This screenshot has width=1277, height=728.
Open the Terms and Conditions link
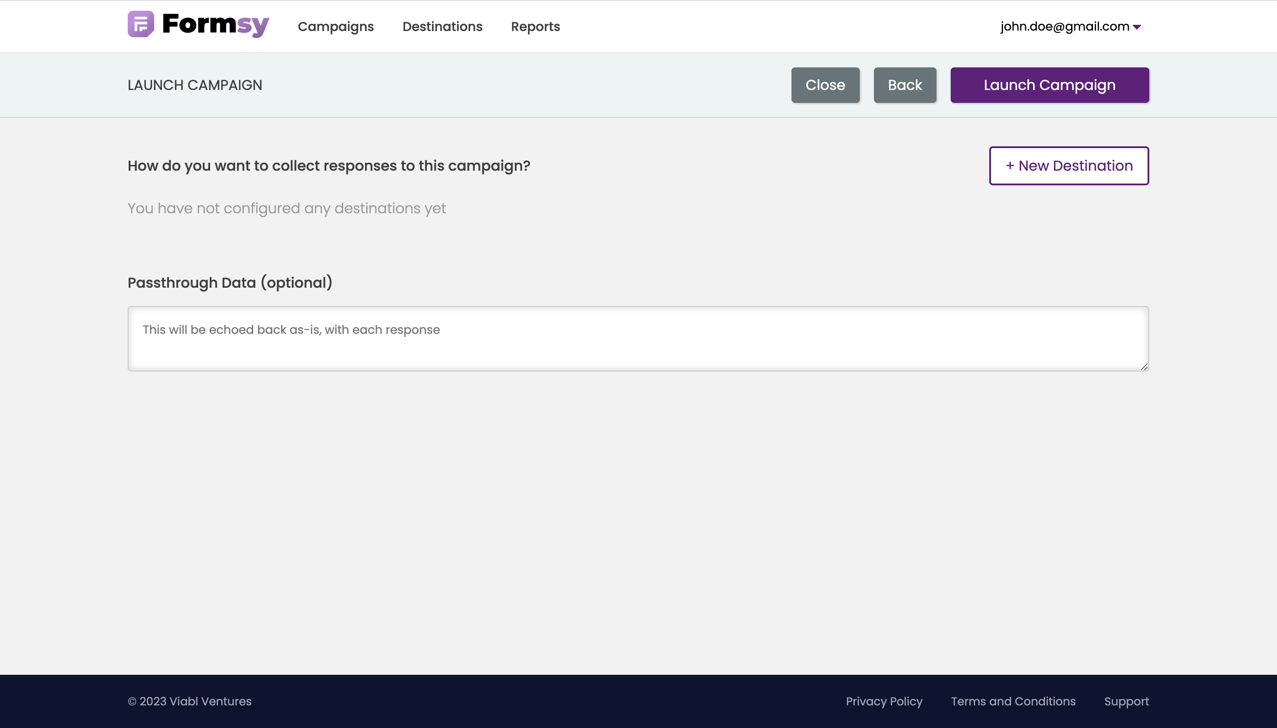coord(1013,701)
